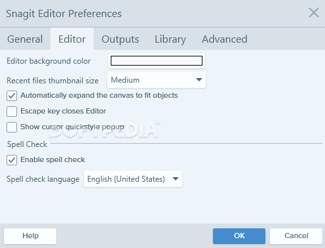Close the Snagit Editor Preferences window
Screen dimensions: 325x248
pyautogui.click(x=314, y=12)
